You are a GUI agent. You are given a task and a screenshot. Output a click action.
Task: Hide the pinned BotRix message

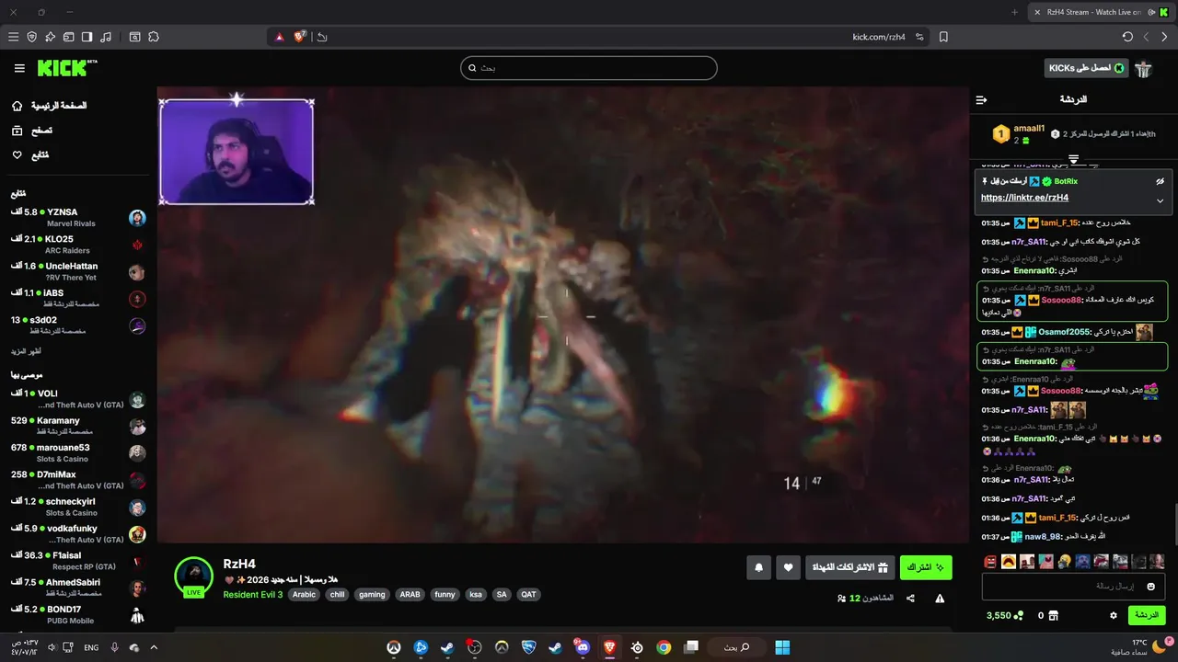click(x=1161, y=182)
